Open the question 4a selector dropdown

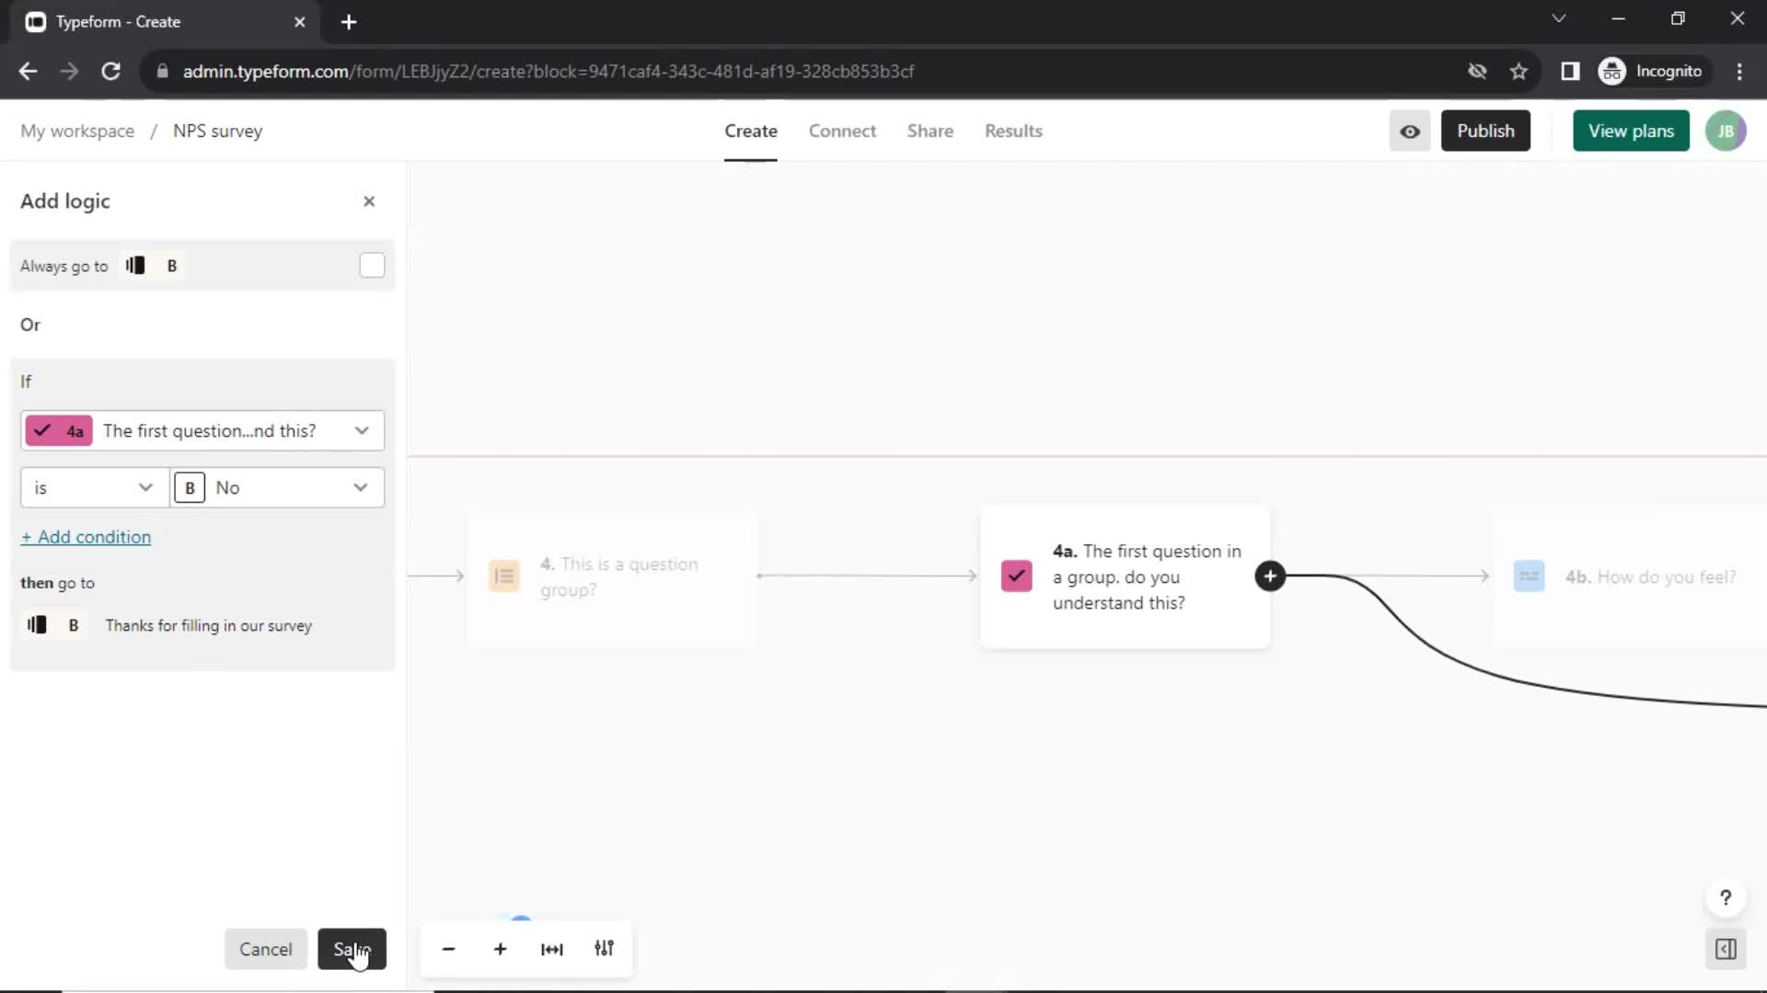pos(202,430)
